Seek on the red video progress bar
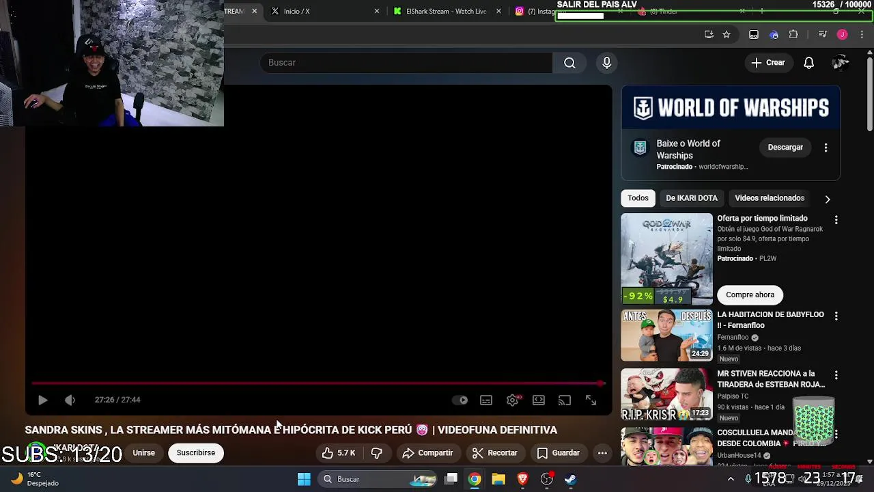The width and height of the screenshot is (874, 492). [x=318, y=383]
